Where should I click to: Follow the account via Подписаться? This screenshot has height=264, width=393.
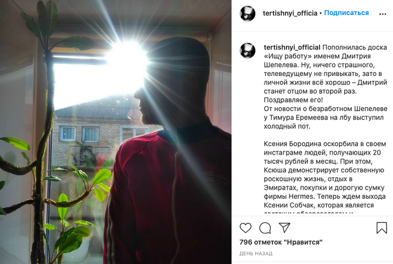[x=346, y=13]
